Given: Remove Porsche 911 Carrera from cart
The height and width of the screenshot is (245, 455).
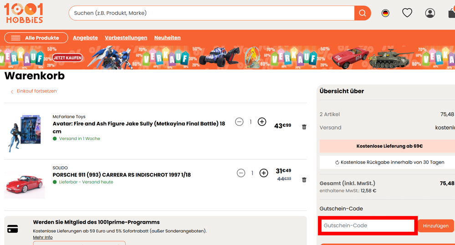Looking at the screenshot, I should tap(304, 180).
